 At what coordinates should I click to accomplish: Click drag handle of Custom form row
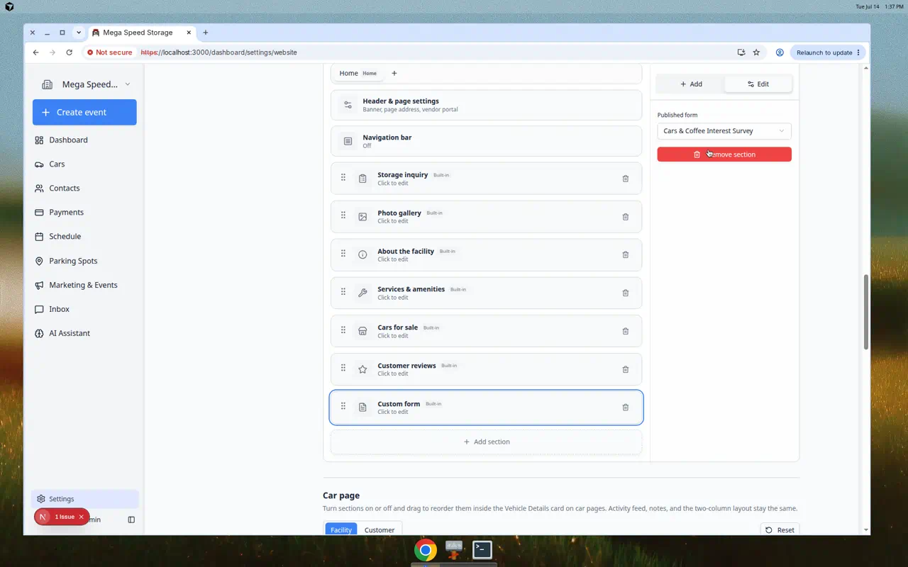tap(343, 406)
